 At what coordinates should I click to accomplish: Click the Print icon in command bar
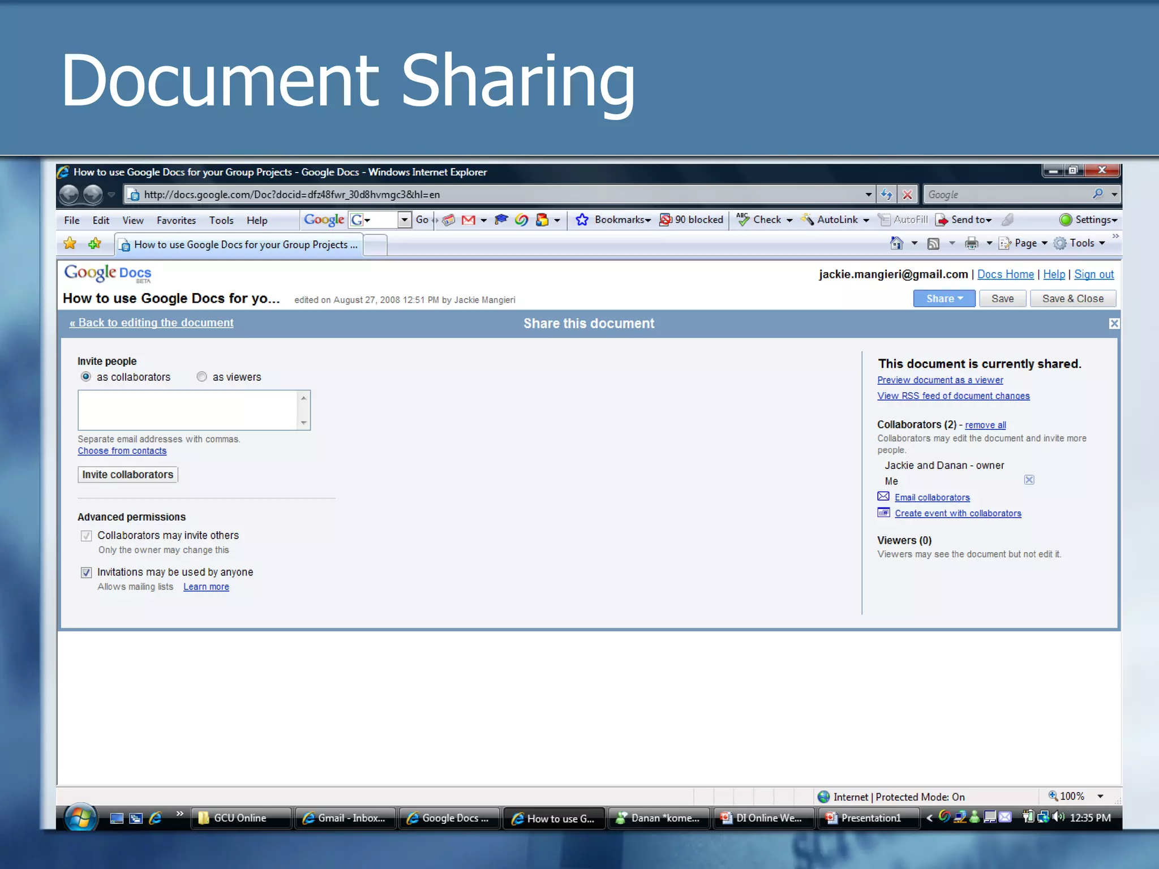pyautogui.click(x=972, y=243)
